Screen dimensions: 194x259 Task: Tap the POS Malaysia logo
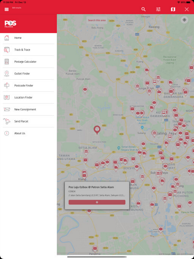click(x=11, y=24)
